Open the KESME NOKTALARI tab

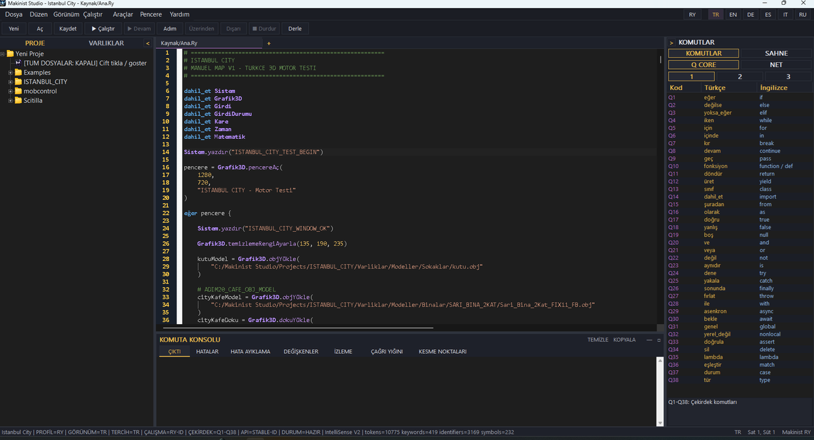pos(442,351)
